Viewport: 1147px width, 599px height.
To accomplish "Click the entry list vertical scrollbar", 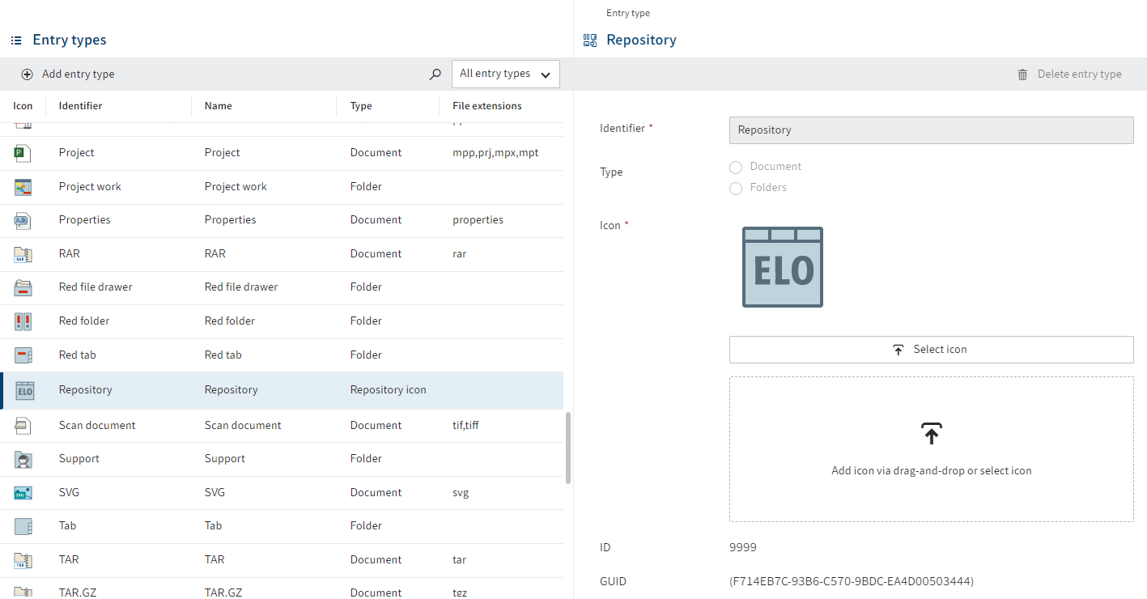I will tap(568, 448).
